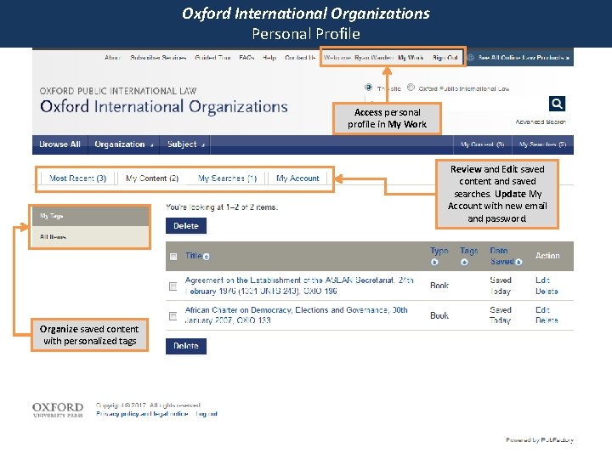Click the Date Saved column header
Screen dimensions: 612x459
[502, 256]
